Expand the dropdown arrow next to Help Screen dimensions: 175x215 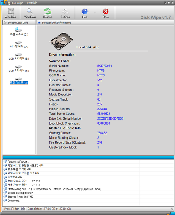[95, 13]
